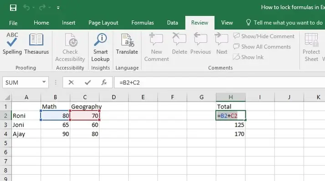Toggle Show All Comments
The width and height of the screenshot is (325, 181).
coord(262,47)
